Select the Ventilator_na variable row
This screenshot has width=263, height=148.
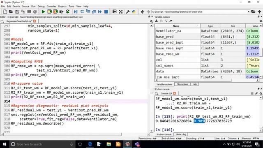[207, 31]
